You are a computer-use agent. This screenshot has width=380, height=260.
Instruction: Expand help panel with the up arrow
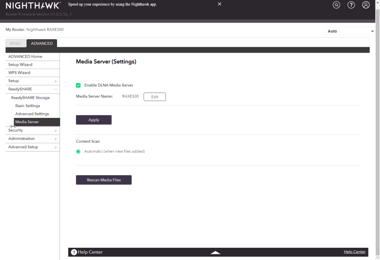coord(215,252)
